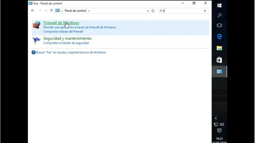
Task: Open 'Comprobar el estado de seguridad' link
Action: [x=66, y=43]
